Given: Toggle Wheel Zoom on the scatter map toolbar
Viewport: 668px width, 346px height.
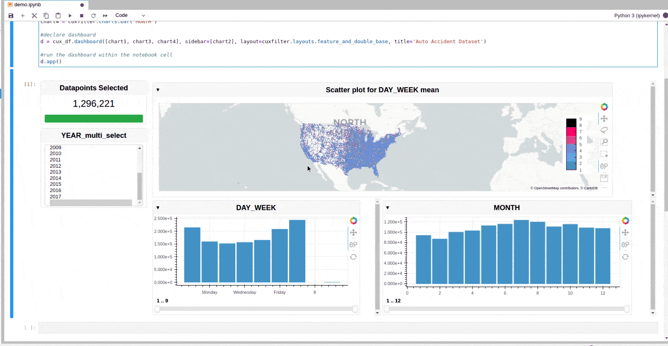Looking at the screenshot, I should (604, 166).
